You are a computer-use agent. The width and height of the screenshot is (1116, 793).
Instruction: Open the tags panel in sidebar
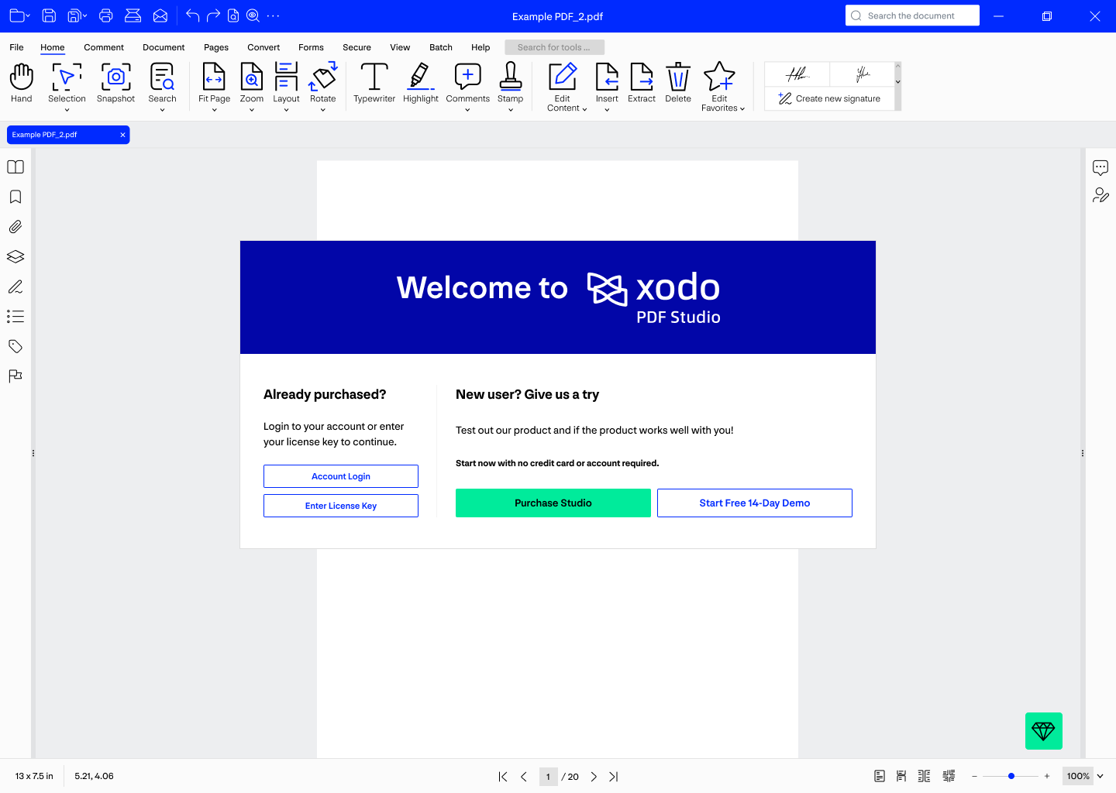tap(15, 346)
